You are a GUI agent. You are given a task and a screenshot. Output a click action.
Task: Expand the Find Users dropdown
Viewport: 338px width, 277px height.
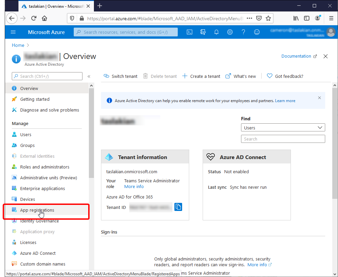(283, 127)
